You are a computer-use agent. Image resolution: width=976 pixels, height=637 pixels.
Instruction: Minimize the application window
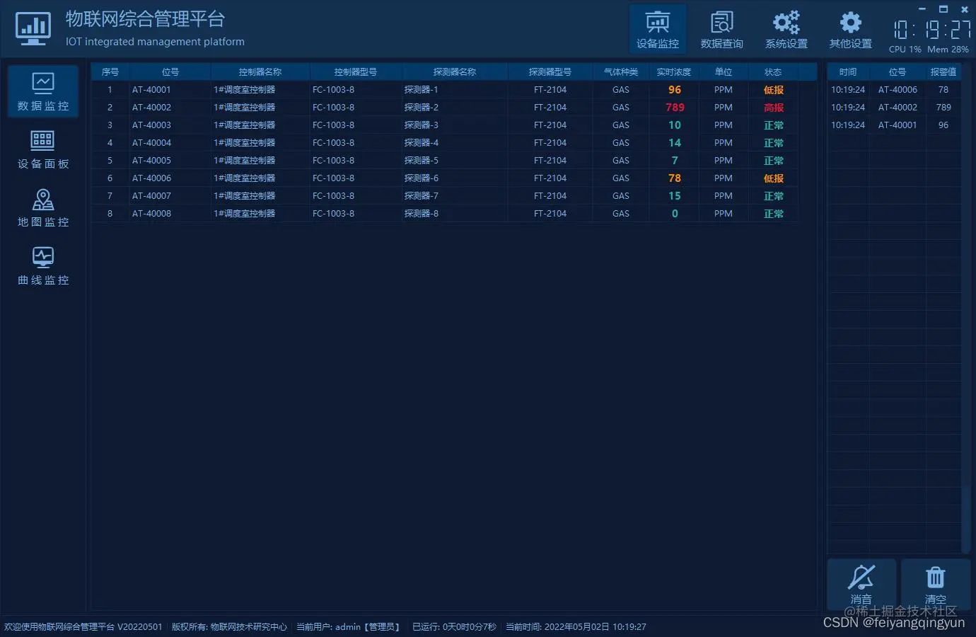[x=922, y=9]
